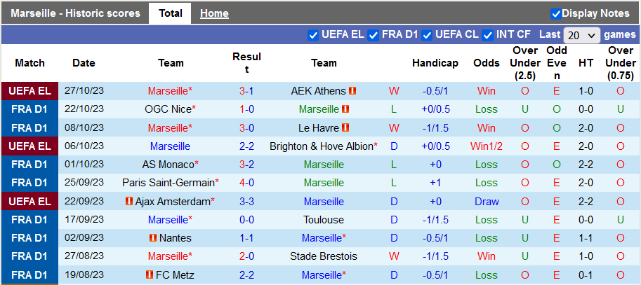
Task: Click the 3-1 result against AEK Athens
Action: tap(246, 91)
